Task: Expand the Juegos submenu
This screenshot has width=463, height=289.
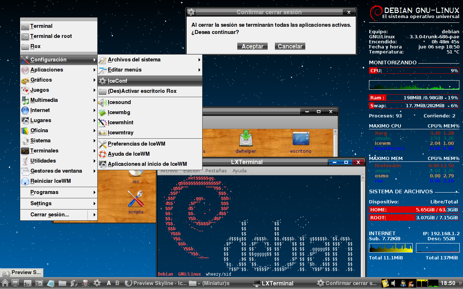Action: [59, 90]
